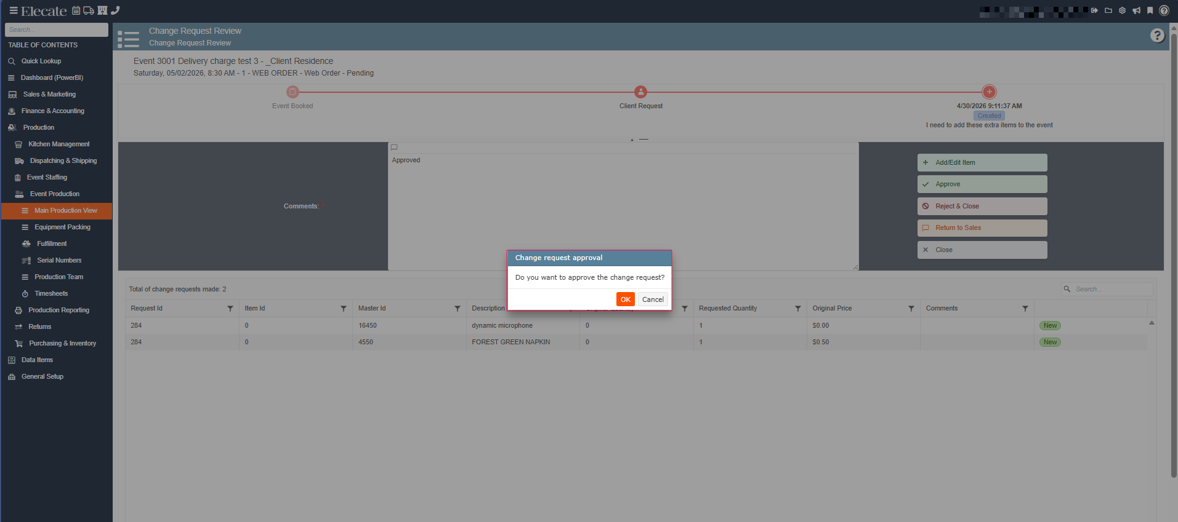Click the Created timeline marker circle

point(989,92)
